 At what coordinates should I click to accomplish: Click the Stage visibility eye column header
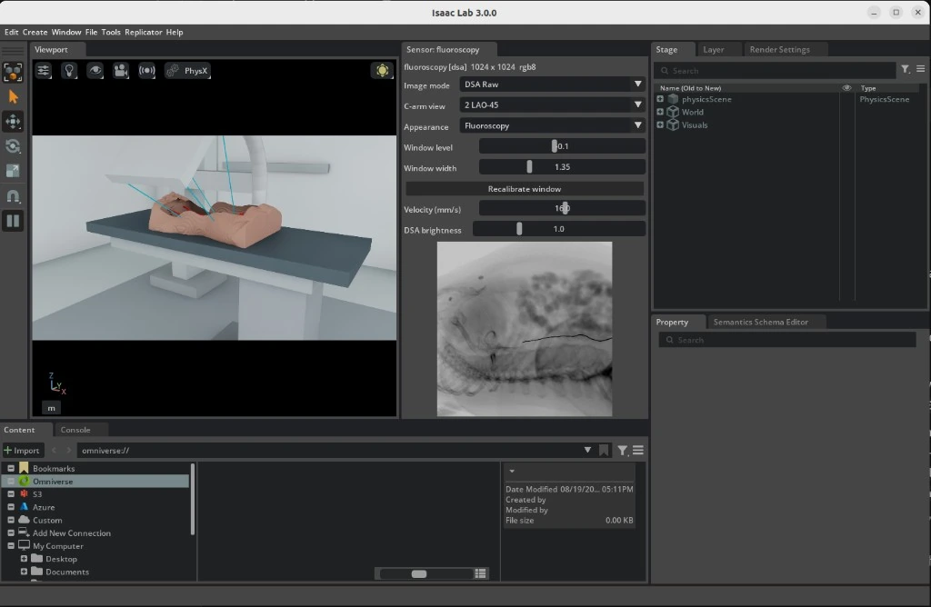(x=846, y=88)
